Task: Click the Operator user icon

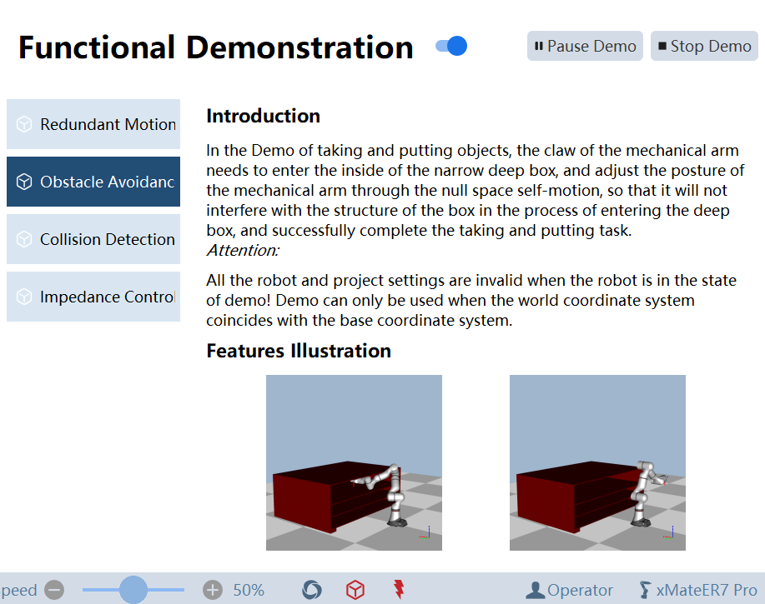Action: coord(536,590)
